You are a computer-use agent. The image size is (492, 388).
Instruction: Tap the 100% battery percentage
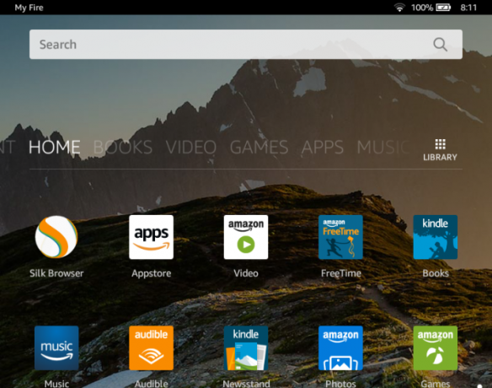coord(422,8)
